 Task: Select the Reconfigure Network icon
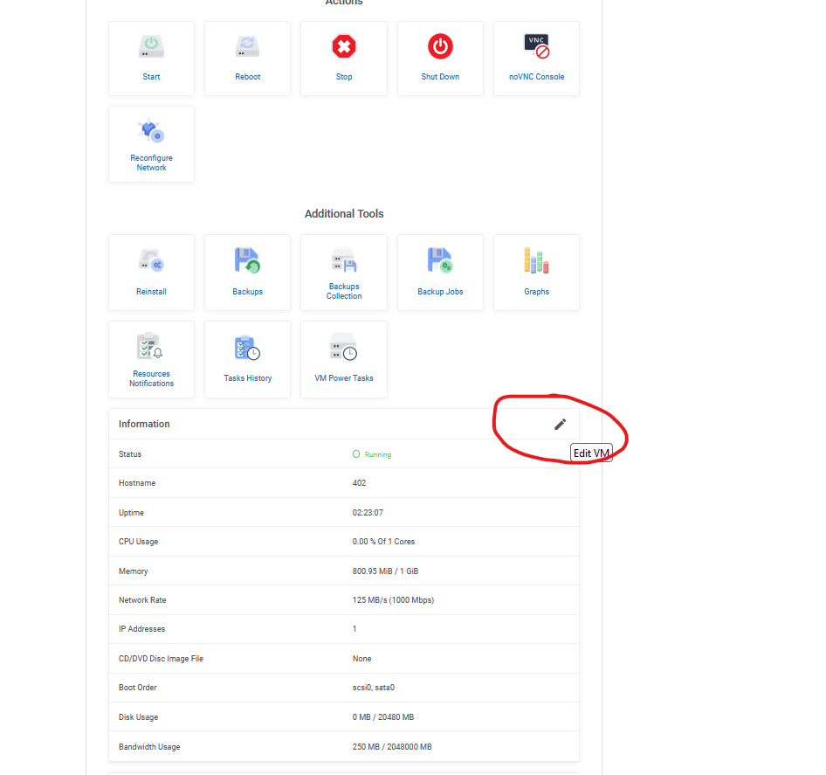click(151, 131)
